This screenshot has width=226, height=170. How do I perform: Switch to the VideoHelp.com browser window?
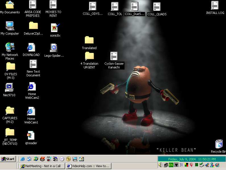click(89, 166)
